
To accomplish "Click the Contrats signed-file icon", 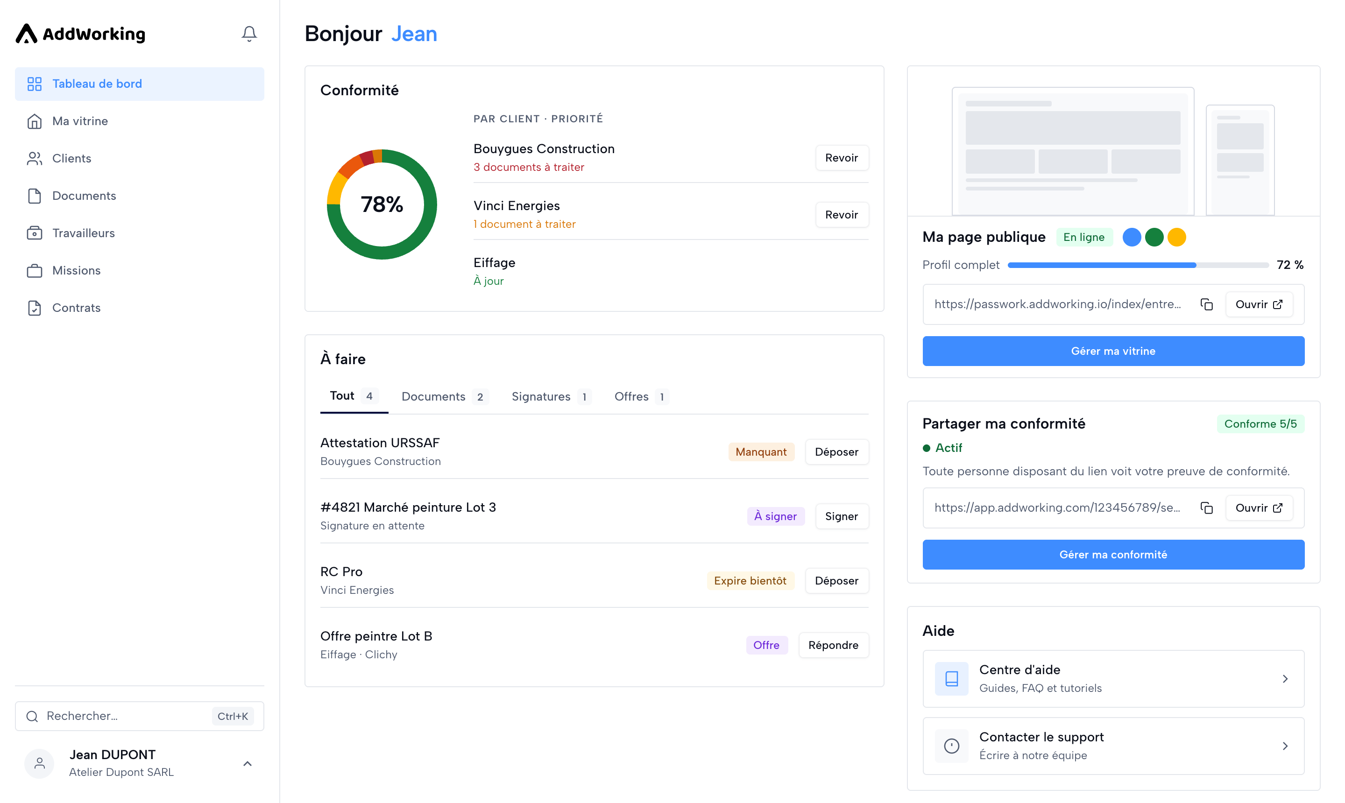I will point(35,308).
